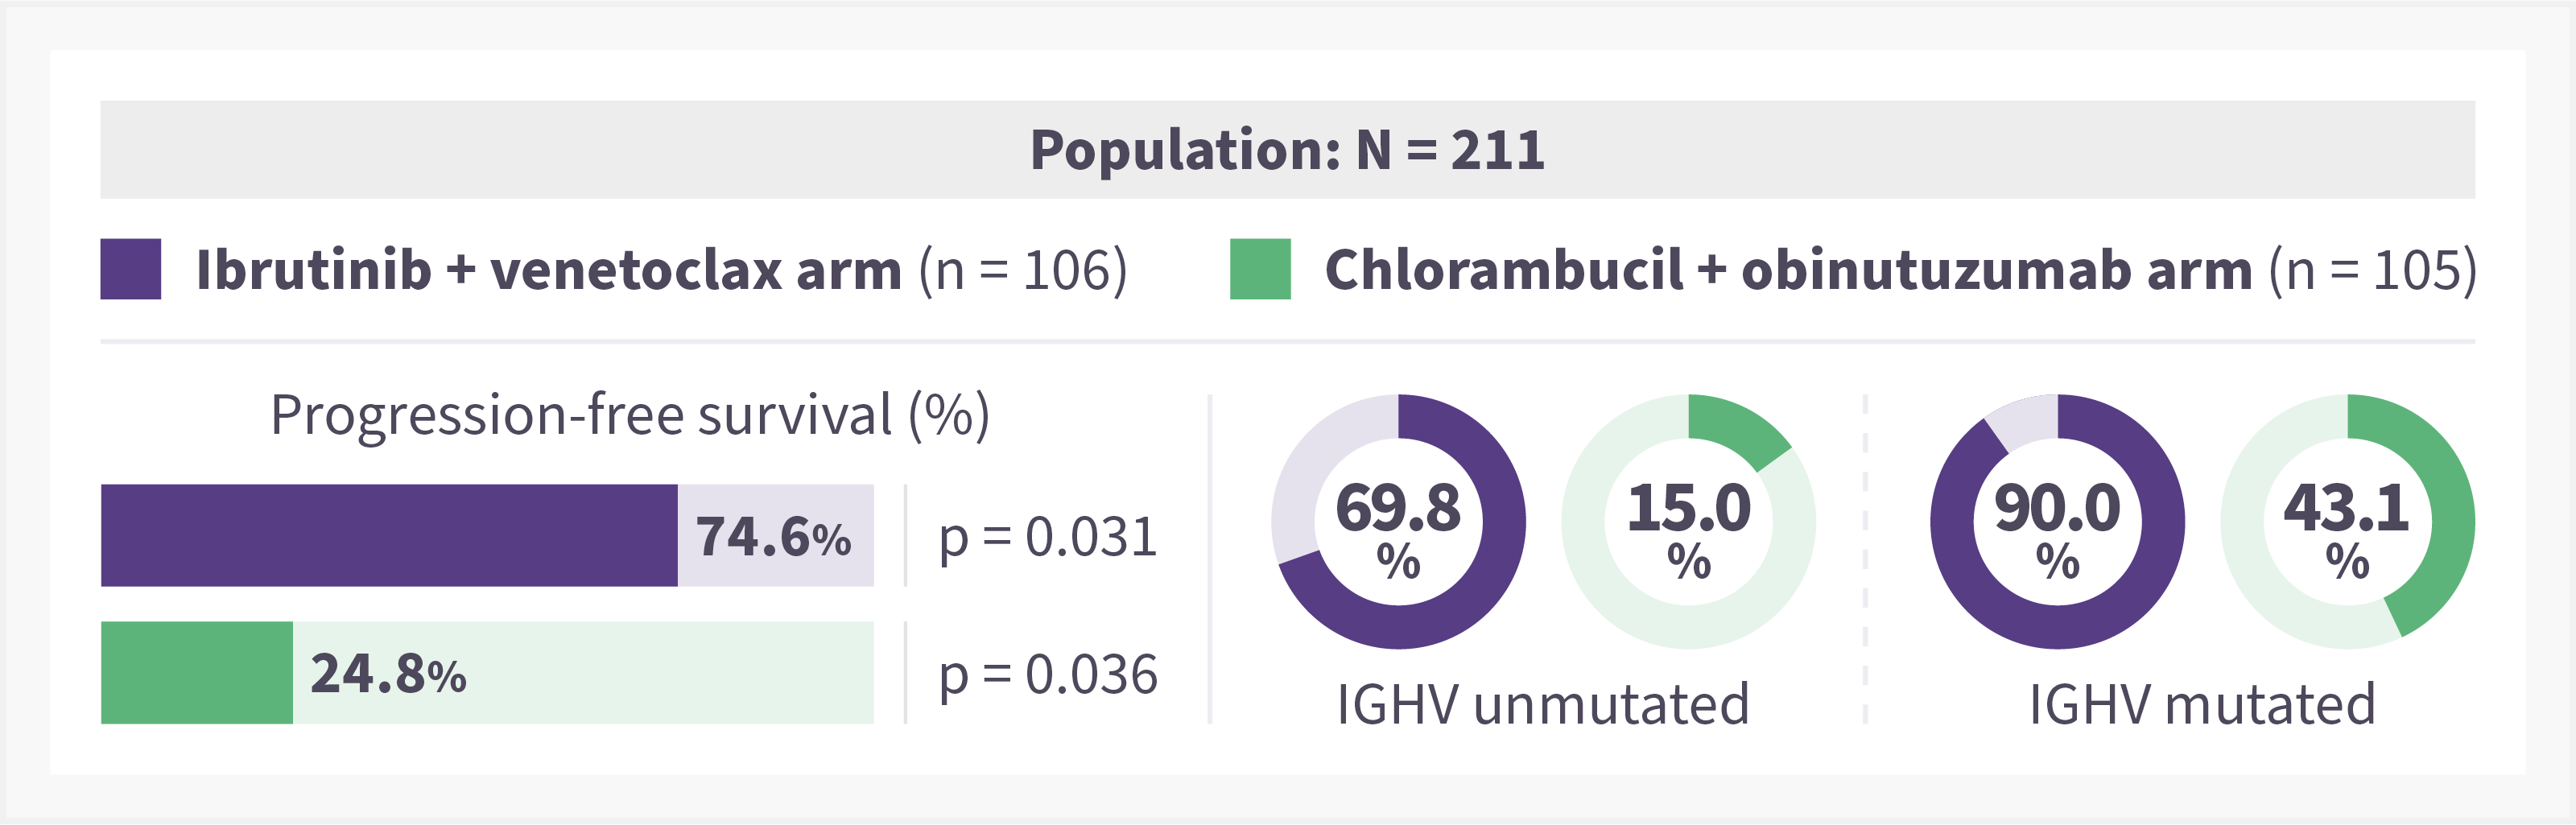2576x825 pixels.
Task: Click the Population N = 211 header
Action: click(x=1287, y=150)
